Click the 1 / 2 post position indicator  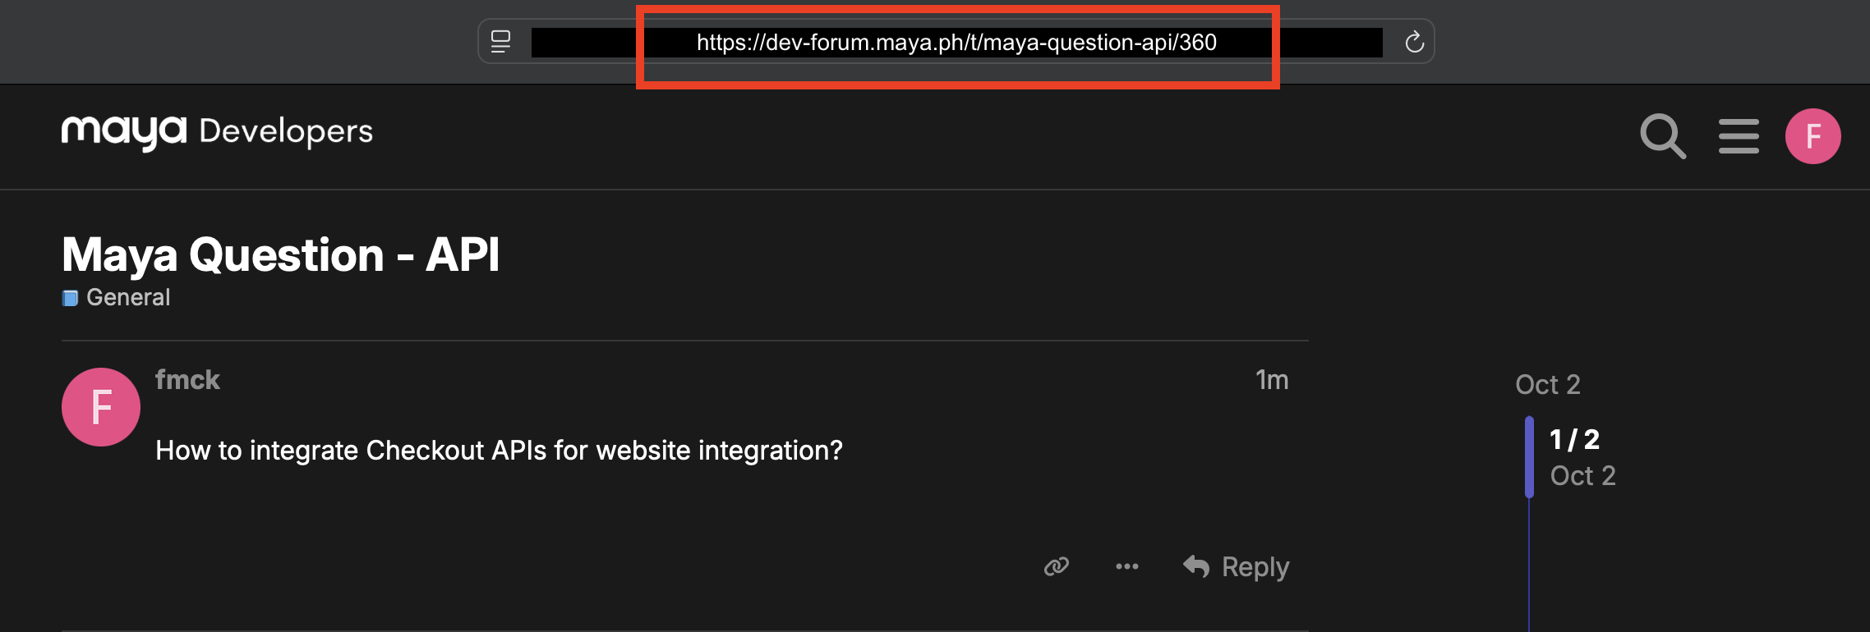[x=1574, y=440]
